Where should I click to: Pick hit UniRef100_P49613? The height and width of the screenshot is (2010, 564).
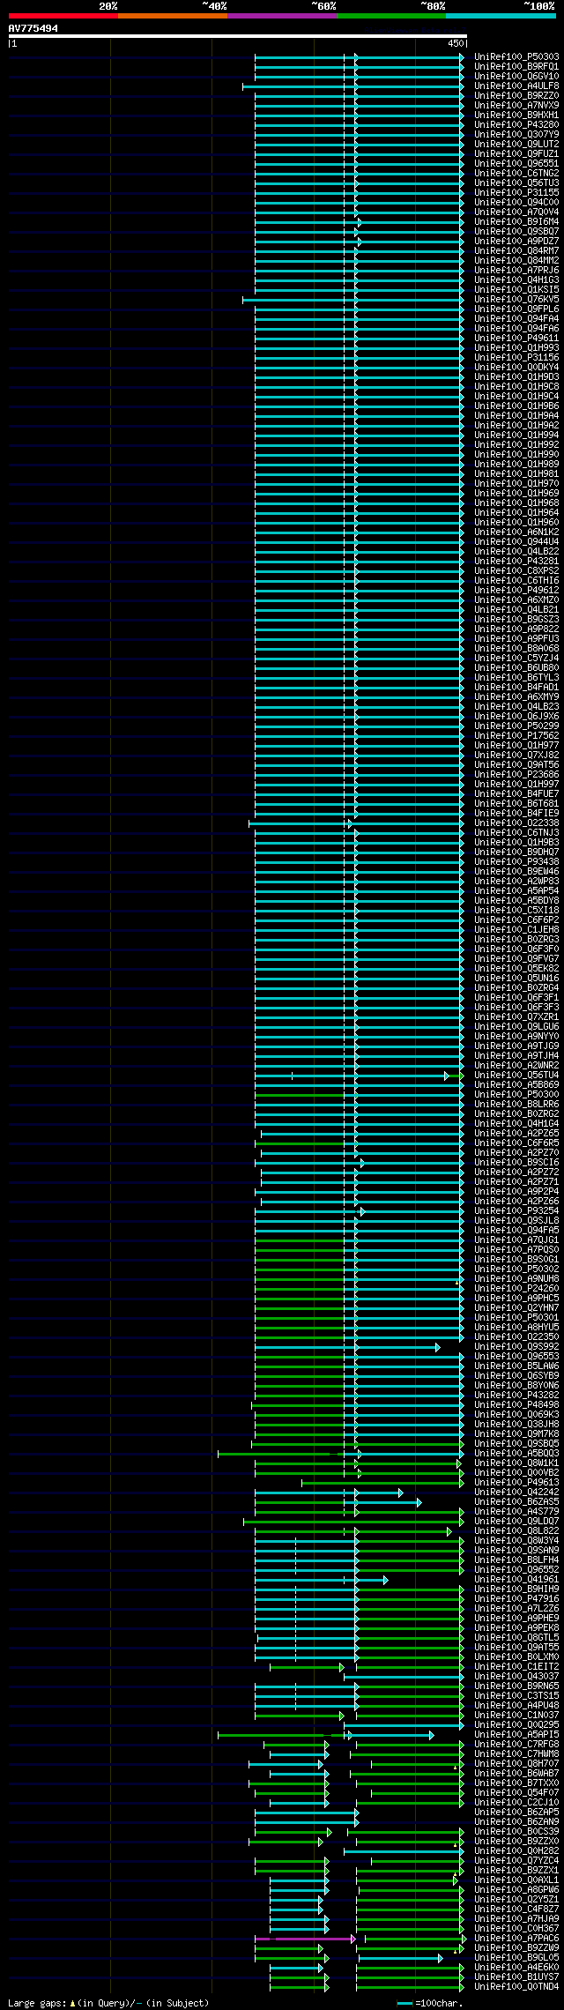point(516,1482)
